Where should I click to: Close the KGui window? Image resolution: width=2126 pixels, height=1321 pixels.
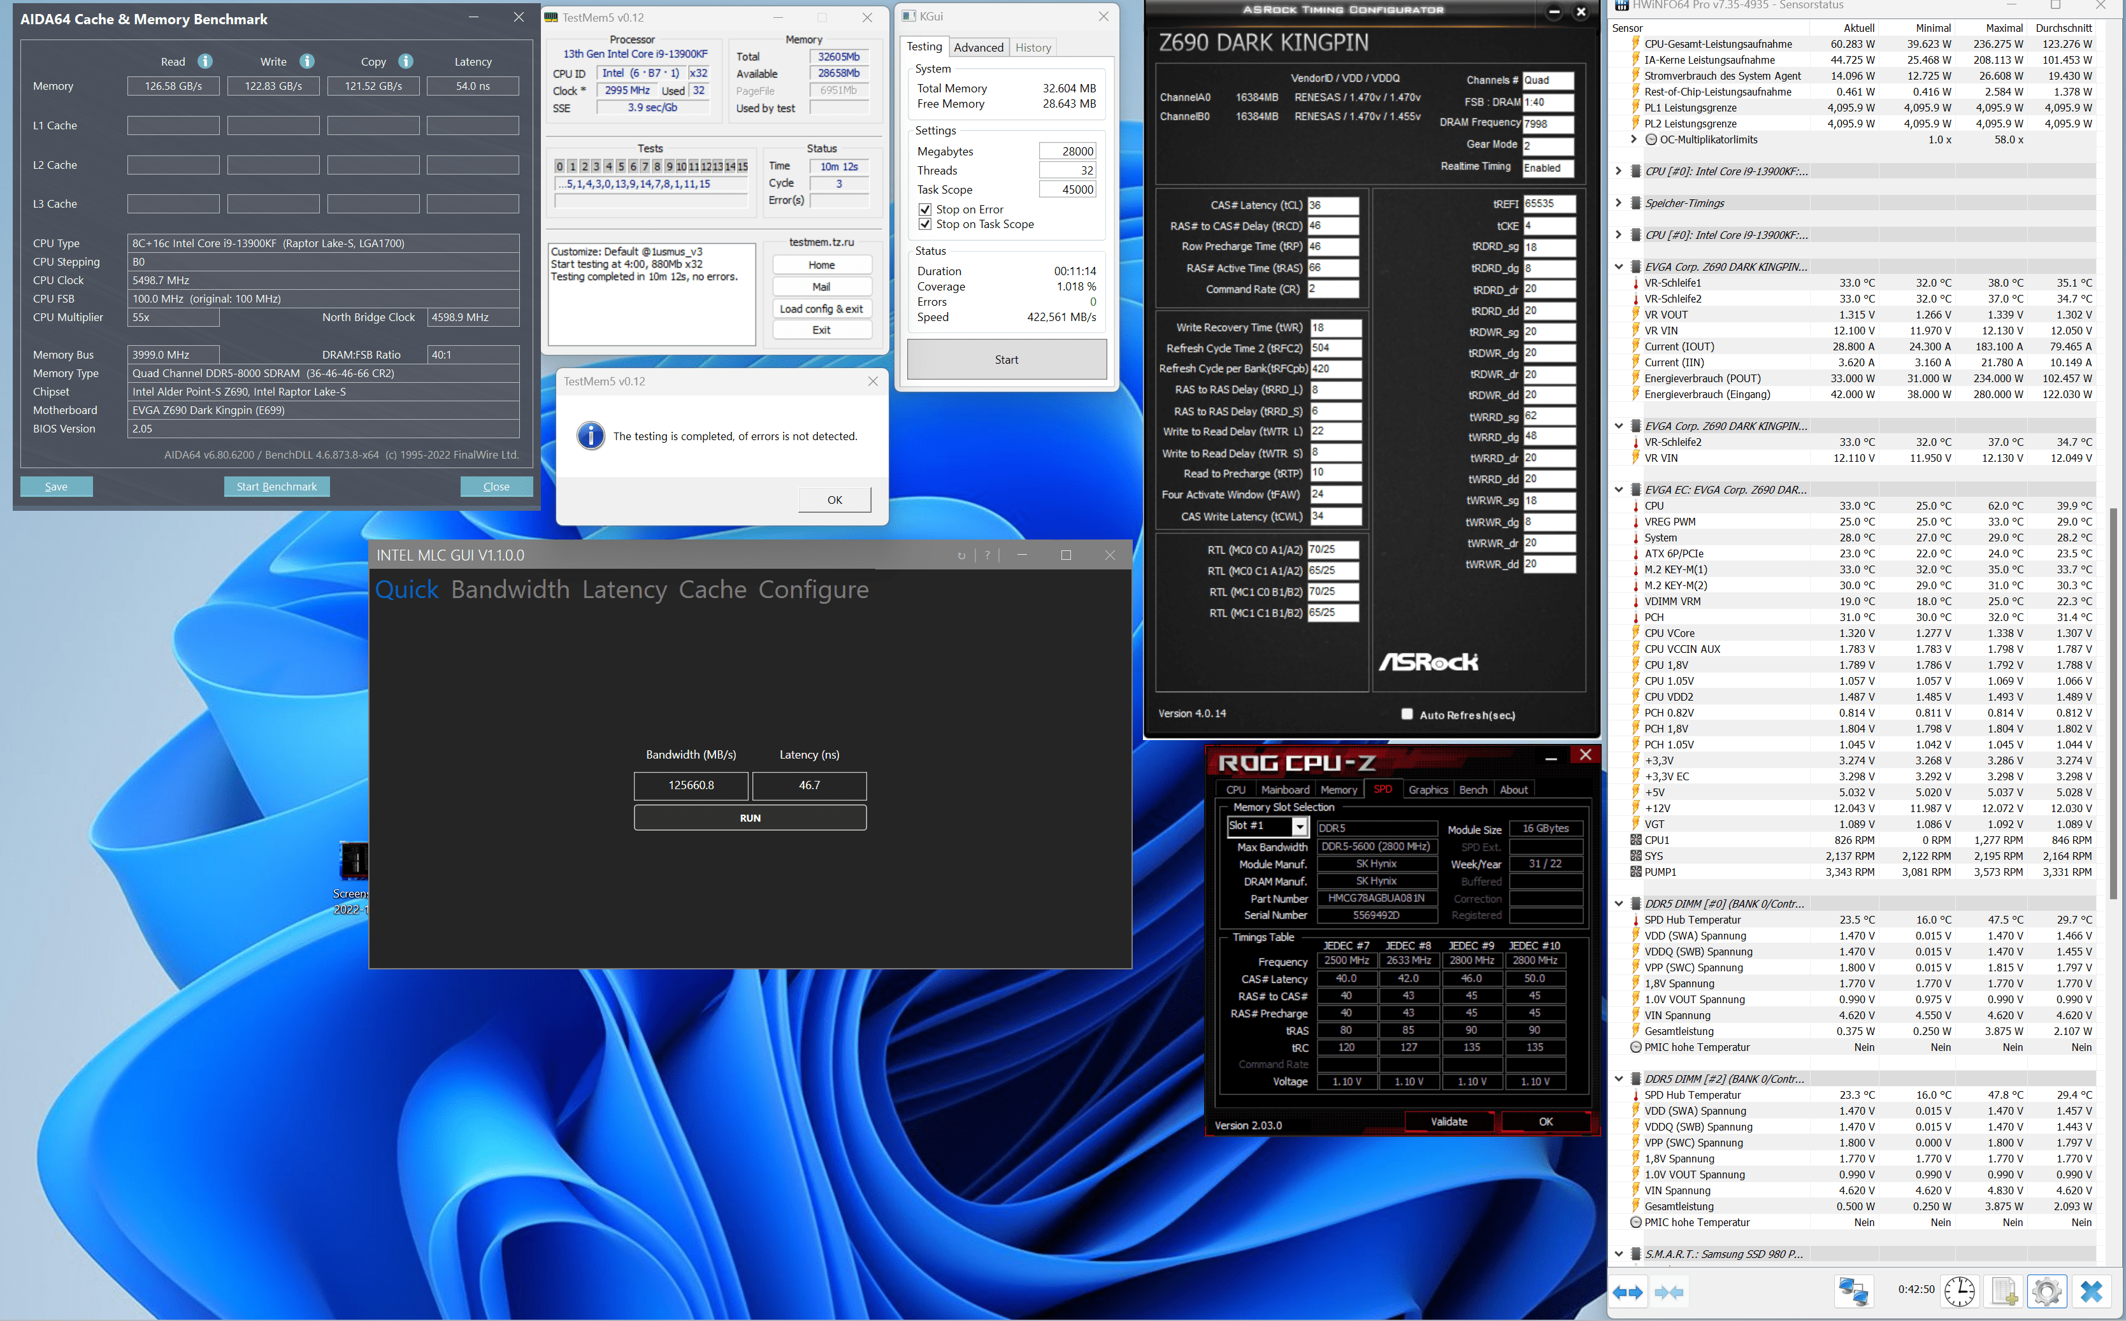1103,17
